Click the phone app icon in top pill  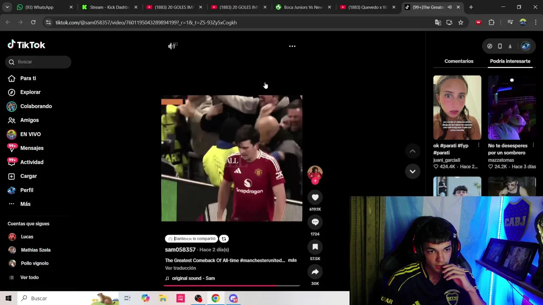tap(500, 46)
